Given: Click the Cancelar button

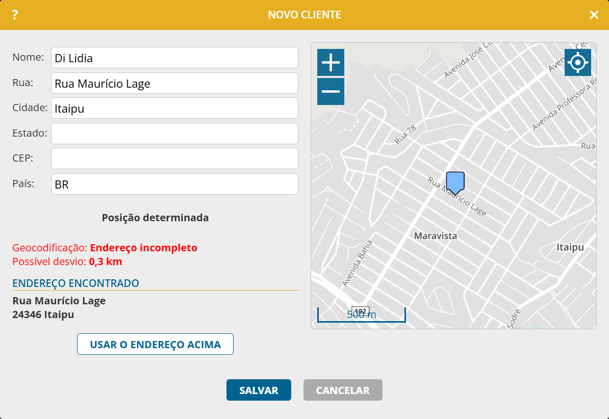Looking at the screenshot, I should [343, 390].
